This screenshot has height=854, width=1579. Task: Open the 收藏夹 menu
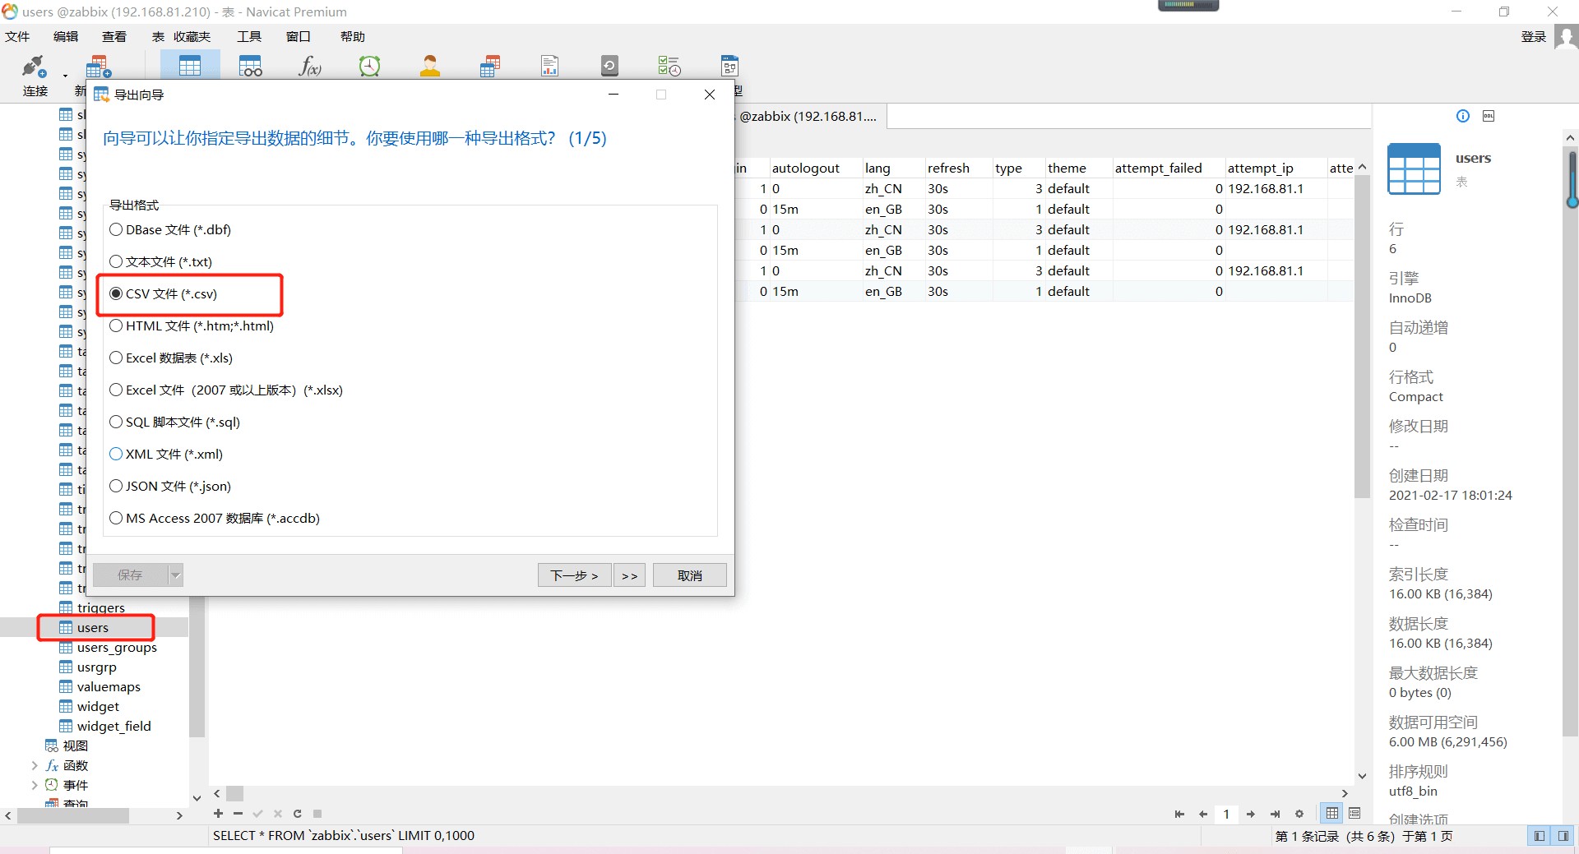pos(192,36)
